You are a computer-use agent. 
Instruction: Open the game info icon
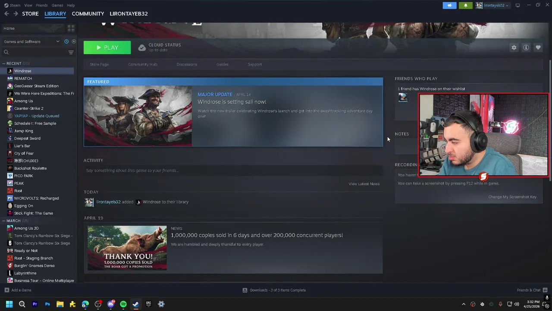526,48
